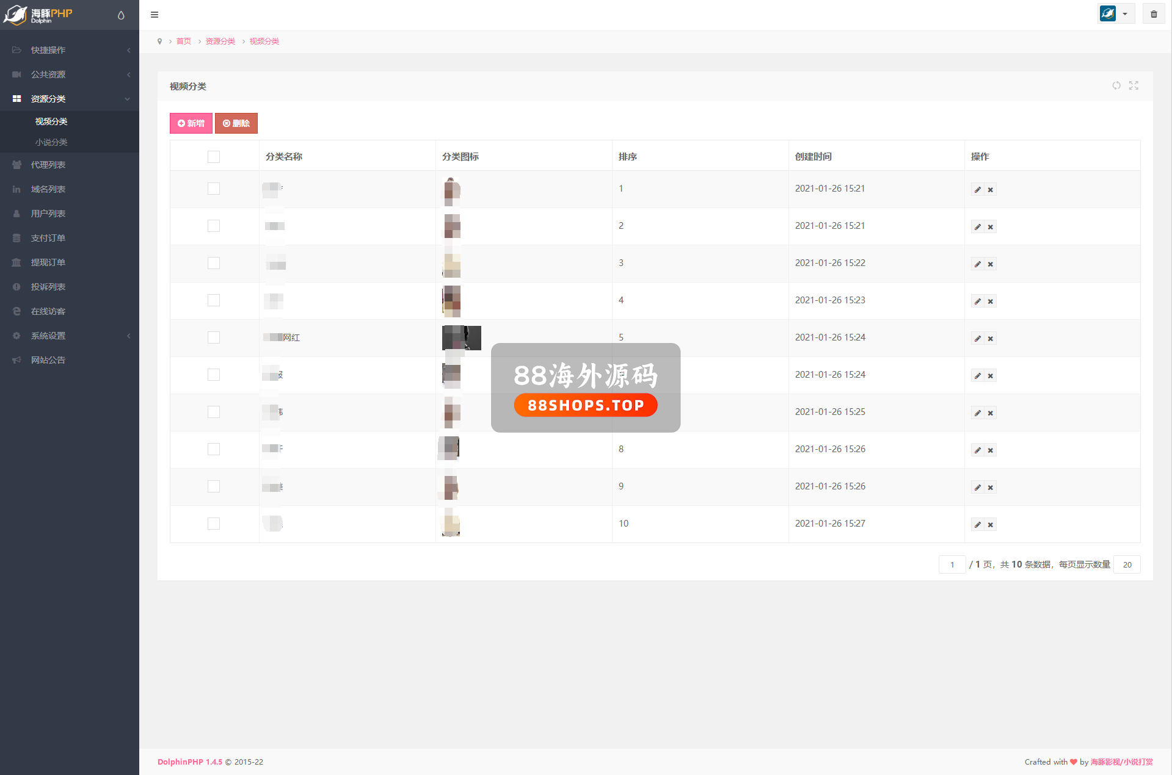
Task: Open 支付订单 from the sidebar
Action: click(48, 238)
